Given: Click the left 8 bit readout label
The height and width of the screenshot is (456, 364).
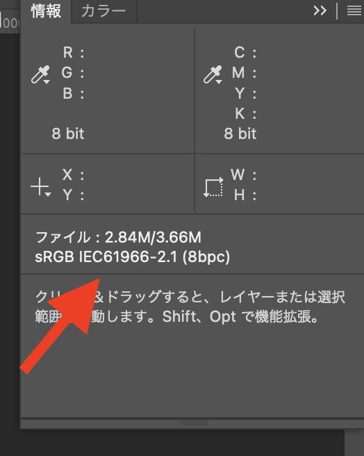Looking at the screenshot, I should tap(68, 133).
